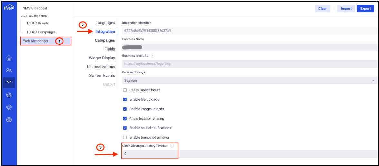The height and width of the screenshot is (166, 379).
Task: Uncheck Enable file uploads
Action: pos(125,99)
